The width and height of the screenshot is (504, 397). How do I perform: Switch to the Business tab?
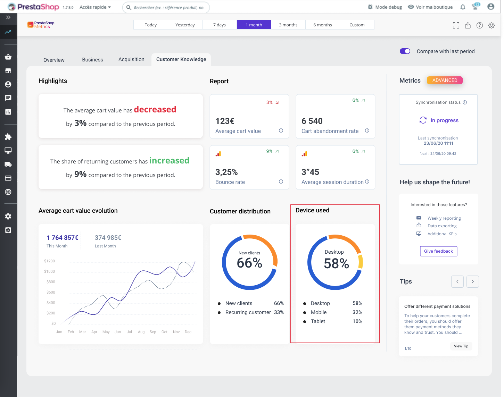point(92,60)
